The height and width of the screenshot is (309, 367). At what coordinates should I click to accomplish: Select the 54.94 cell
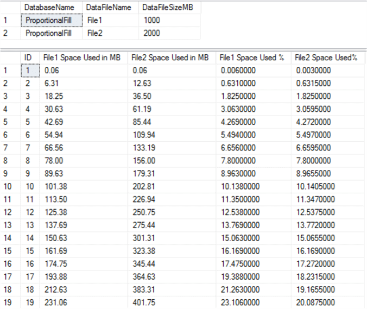coord(84,135)
